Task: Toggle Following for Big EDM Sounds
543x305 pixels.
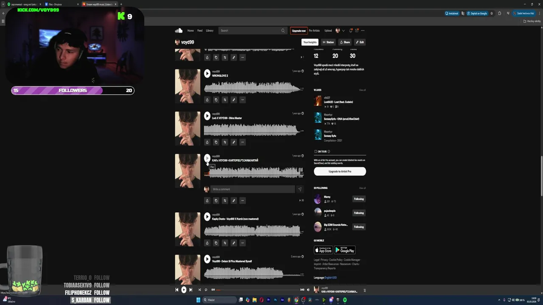Action: click(359, 227)
